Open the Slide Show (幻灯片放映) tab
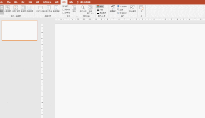205x118 pixels. pos(47,2)
